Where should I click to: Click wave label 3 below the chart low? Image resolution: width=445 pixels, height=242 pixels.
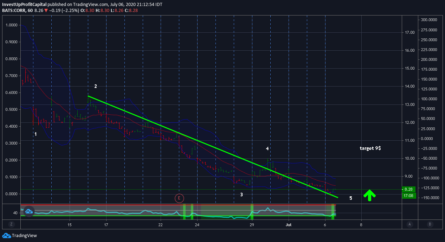pos(241,195)
